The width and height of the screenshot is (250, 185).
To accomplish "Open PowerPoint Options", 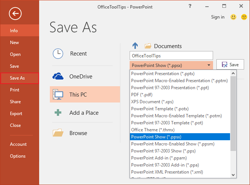I will pyautogui.click(x=20, y=156).
